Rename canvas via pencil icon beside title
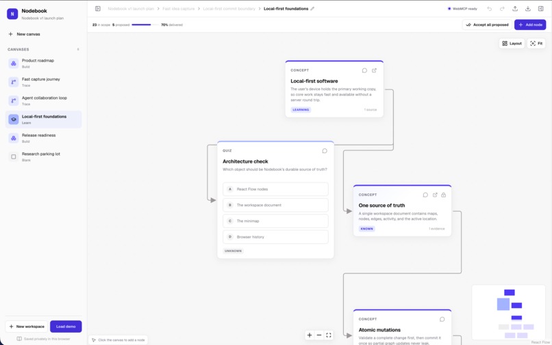The image size is (552, 345). pos(312,8)
